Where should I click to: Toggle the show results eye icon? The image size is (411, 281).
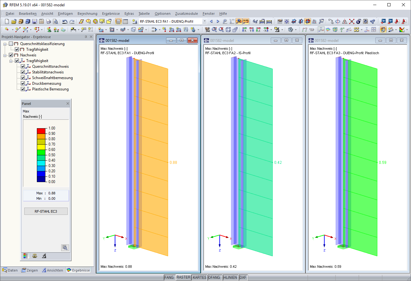click(x=239, y=21)
